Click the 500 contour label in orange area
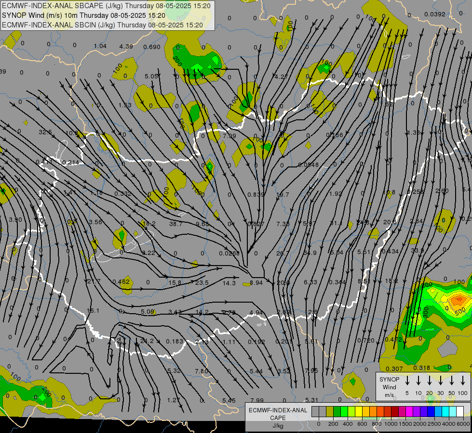The height and width of the screenshot is (433, 472). tap(460, 312)
